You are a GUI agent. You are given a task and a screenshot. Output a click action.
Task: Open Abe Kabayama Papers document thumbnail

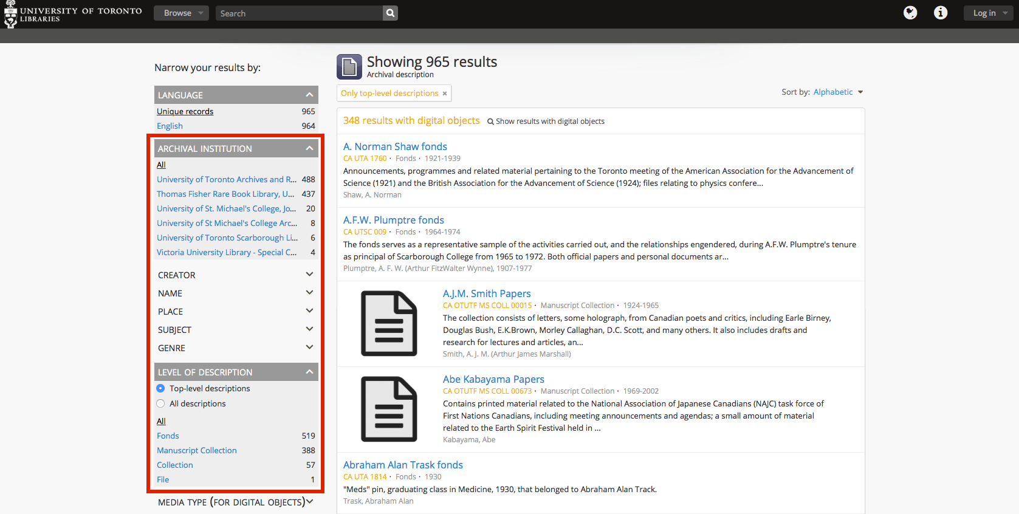coord(389,409)
